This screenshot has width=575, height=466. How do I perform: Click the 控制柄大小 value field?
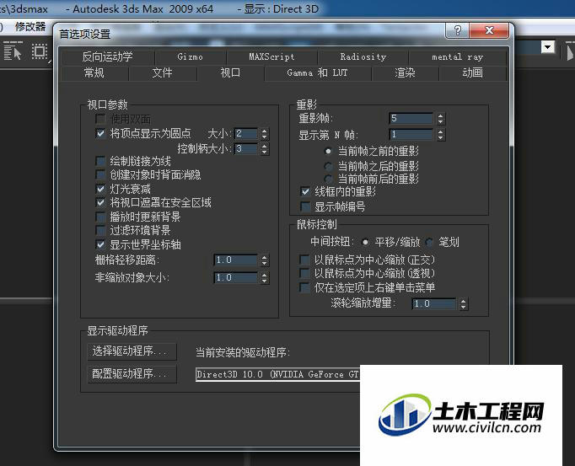(245, 148)
